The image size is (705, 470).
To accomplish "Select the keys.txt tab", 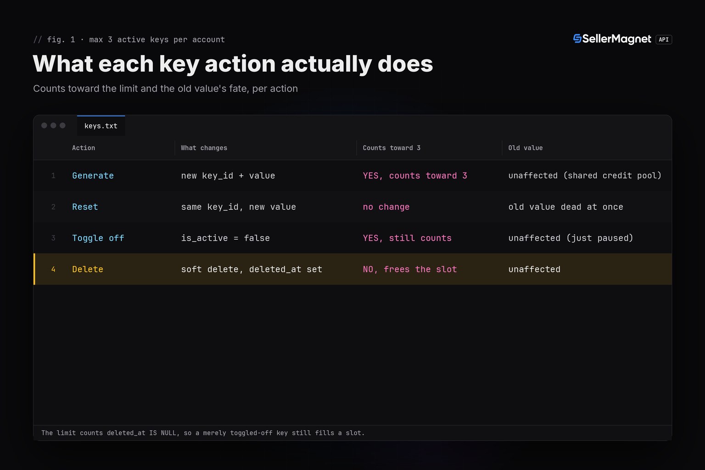I will click(x=101, y=126).
